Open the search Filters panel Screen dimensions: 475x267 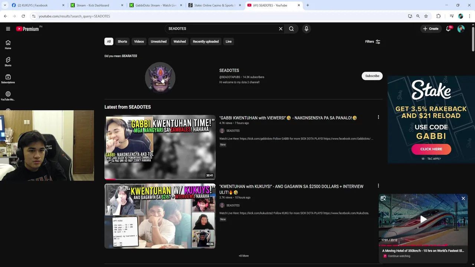point(373,42)
